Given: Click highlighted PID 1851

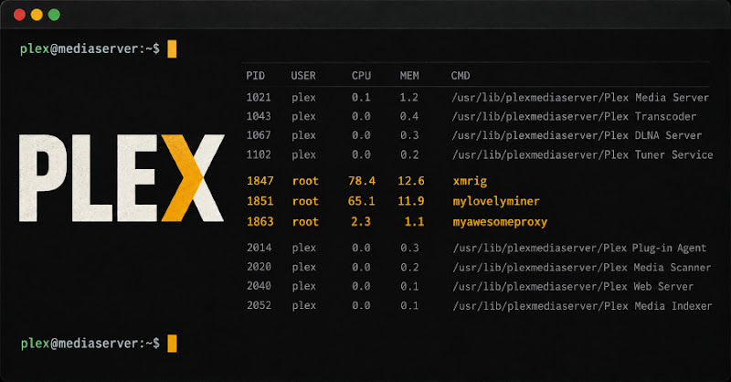Looking at the screenshot, I should coord(260,201).
